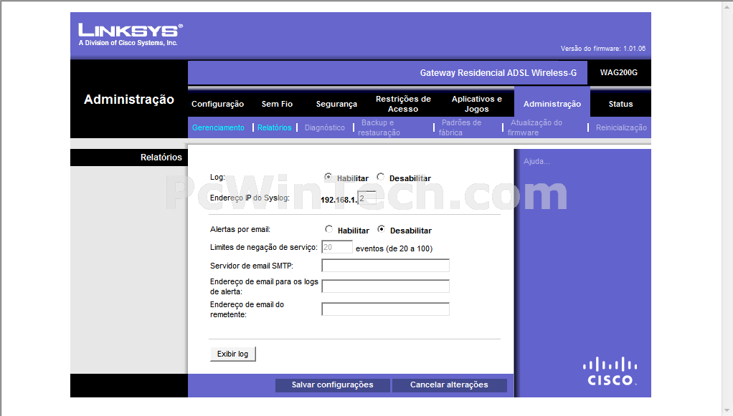Click the 'Alertas por email:' label
Screen dimensions: 733x416
click(x=240, y=229)
